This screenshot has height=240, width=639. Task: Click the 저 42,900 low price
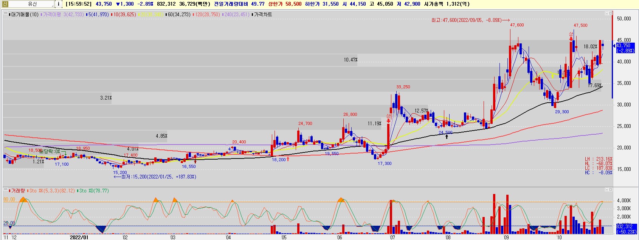[408, 4]
